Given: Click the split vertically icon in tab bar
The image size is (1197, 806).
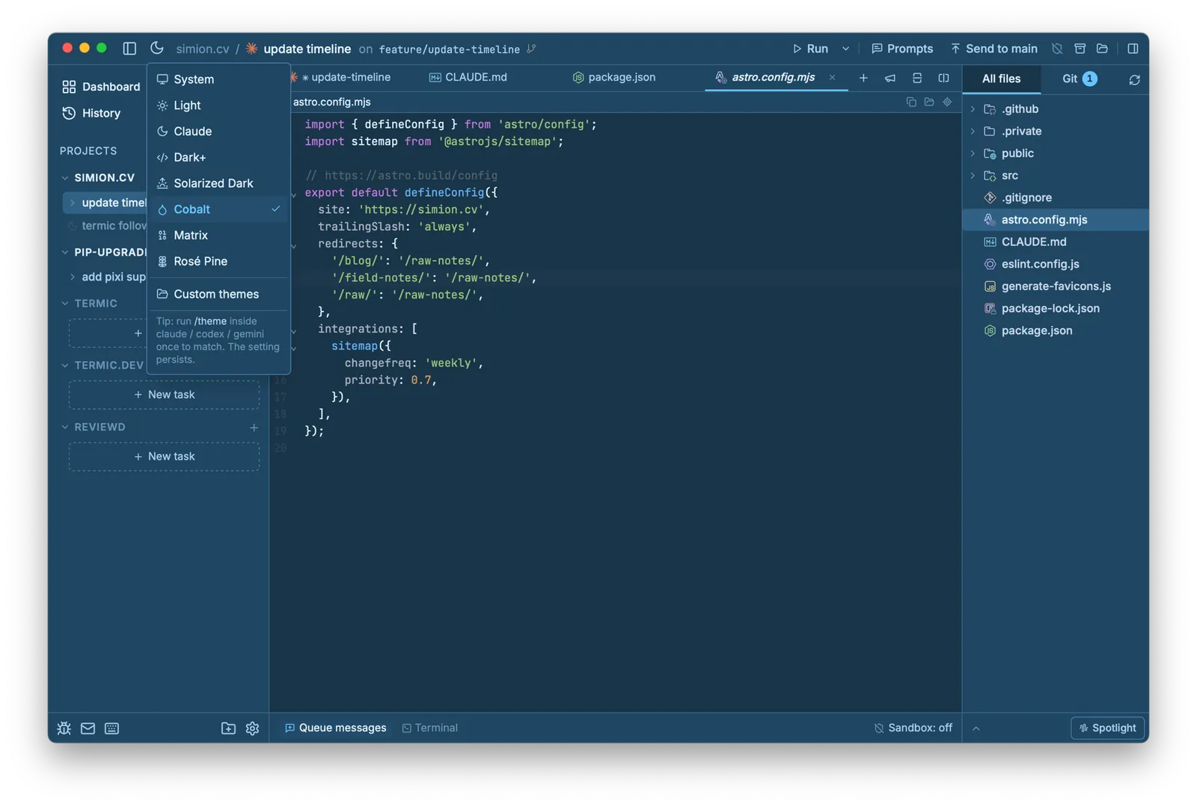Looking at the screenshot, I should click(x=943, y=78).
